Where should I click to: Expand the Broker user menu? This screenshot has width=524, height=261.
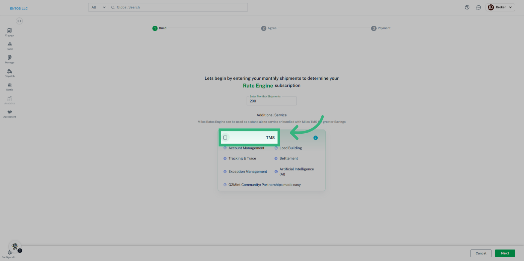tap(500, 7)
